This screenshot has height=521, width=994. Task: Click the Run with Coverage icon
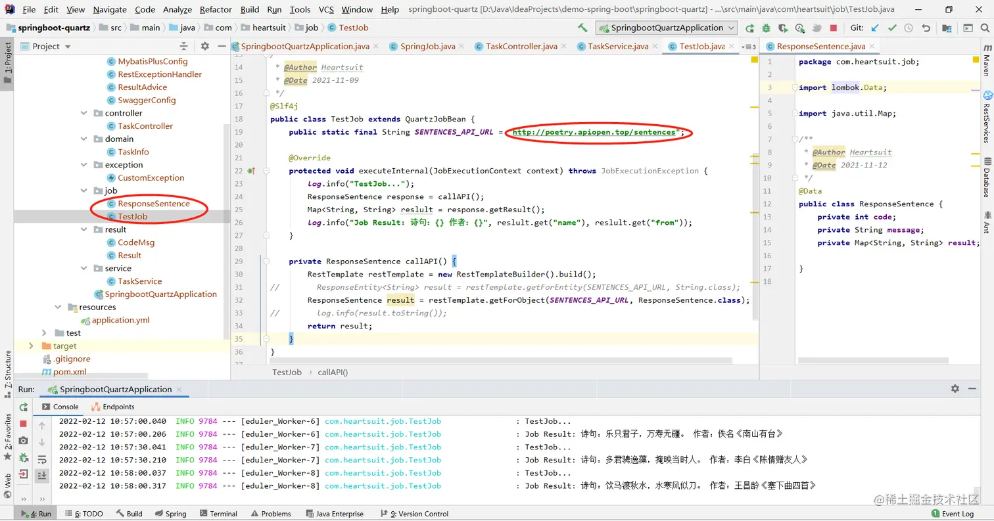pyautogui.click(x=783, y=28)
